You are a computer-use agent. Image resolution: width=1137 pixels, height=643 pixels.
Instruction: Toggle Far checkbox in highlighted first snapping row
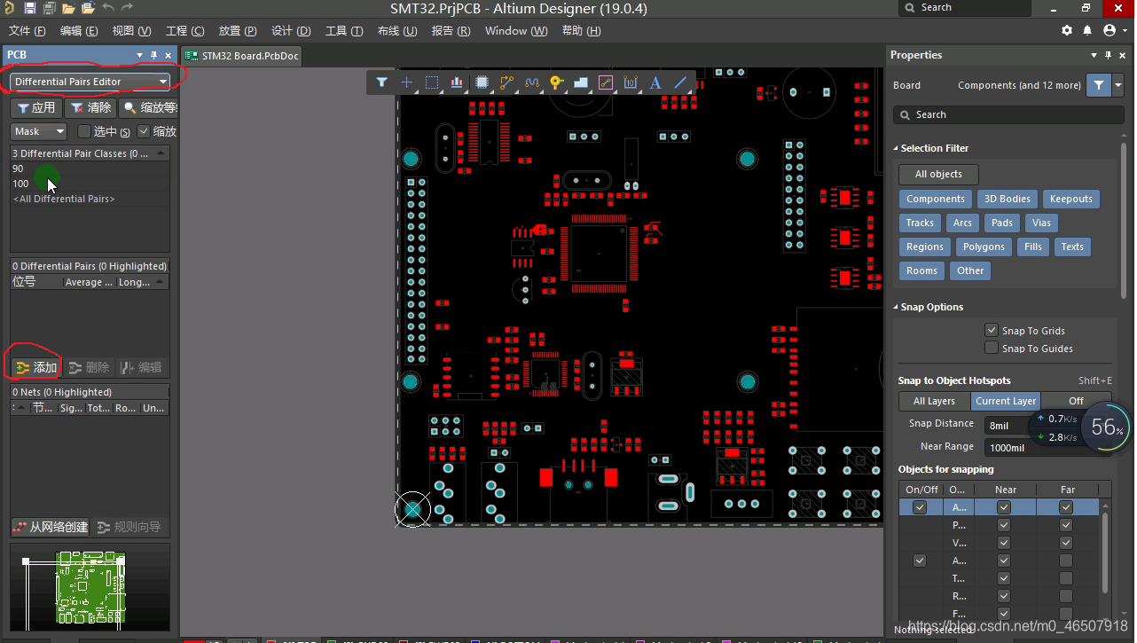1066,507
